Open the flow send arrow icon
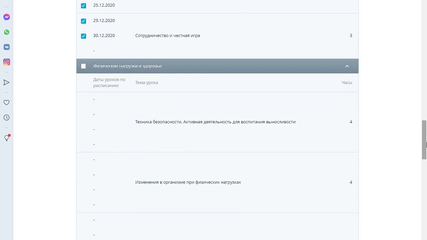The image size is (427, 240). point(6,82)
